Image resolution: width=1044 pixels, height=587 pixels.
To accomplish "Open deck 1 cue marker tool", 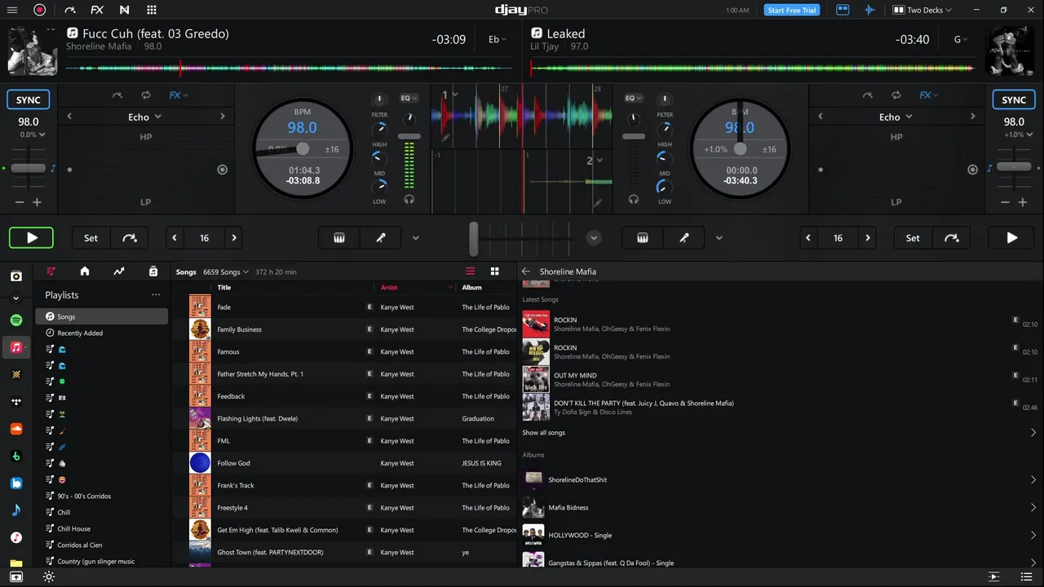I will coord(380,238).
